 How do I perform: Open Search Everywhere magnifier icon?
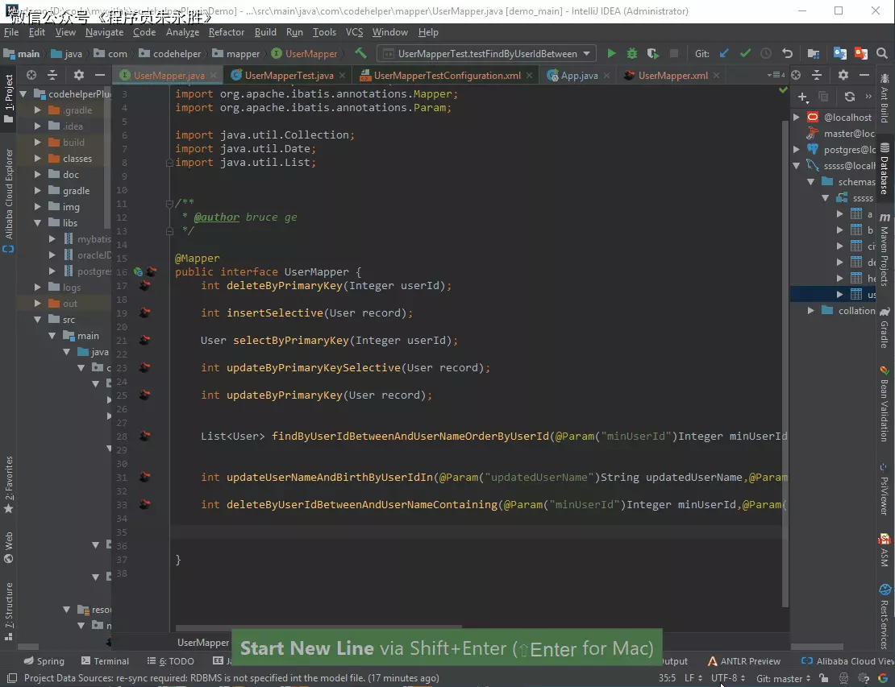click(x=881, y=54)
